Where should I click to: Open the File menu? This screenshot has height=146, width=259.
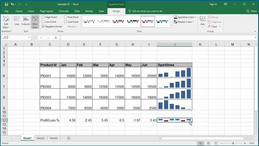[6, 11]
